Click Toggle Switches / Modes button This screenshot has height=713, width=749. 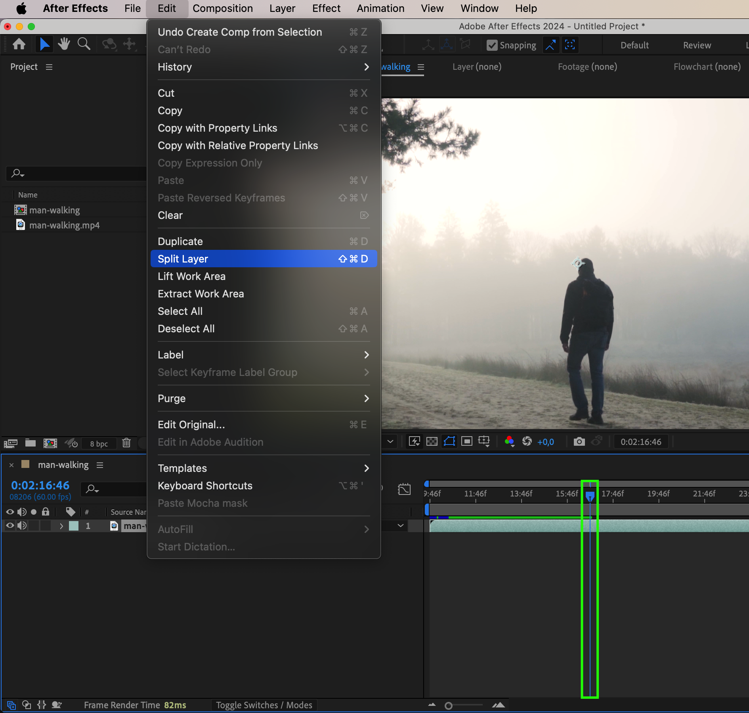click(264, 705)
